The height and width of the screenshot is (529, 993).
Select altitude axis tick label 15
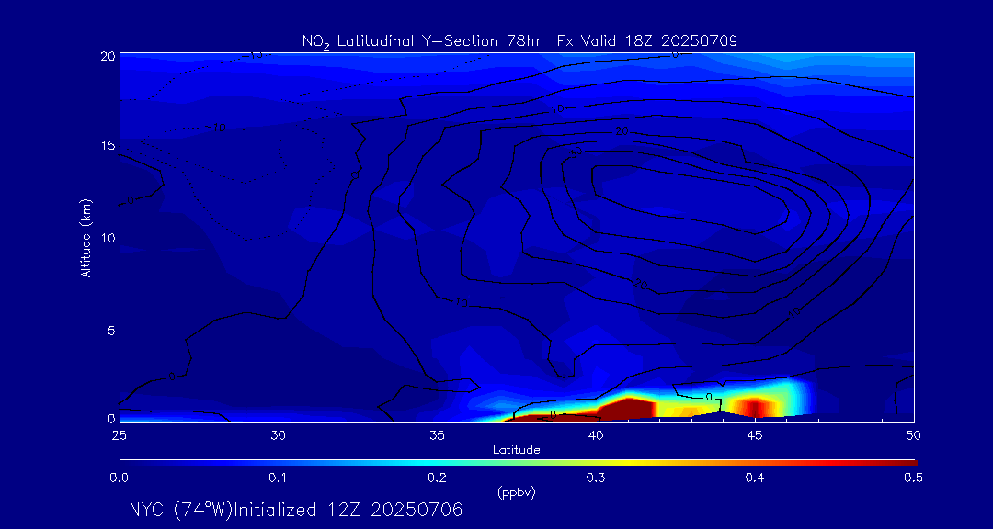click(108, 145)
